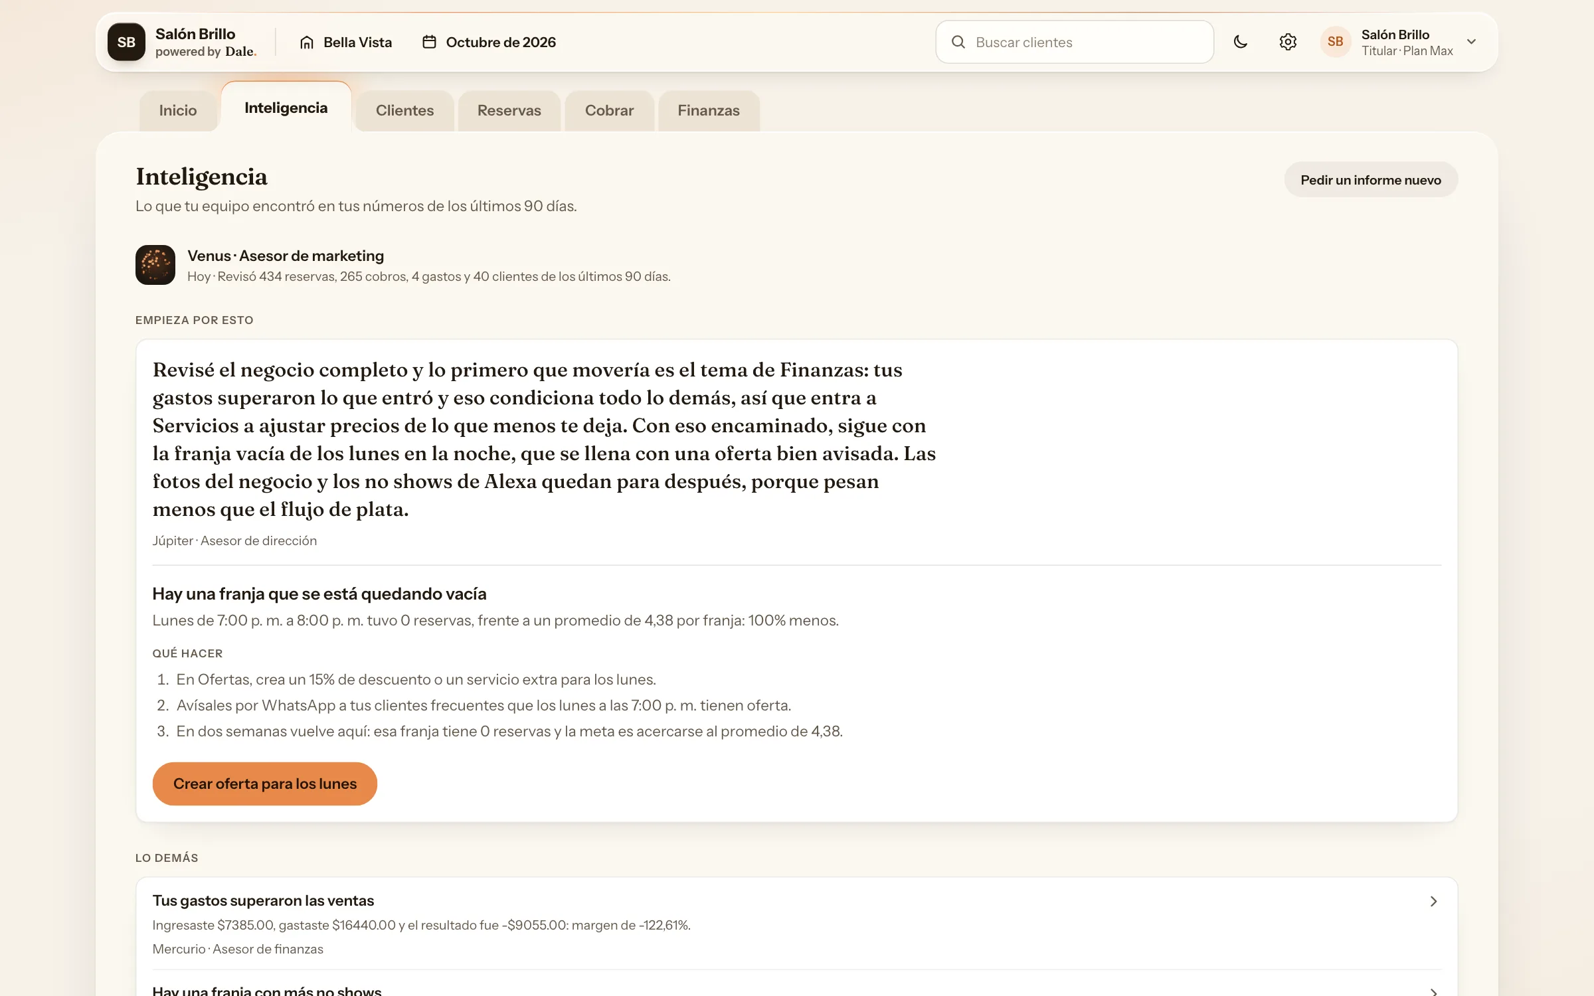Image resolution: width=1594 pixels, height=996 pixels.
Task: Open the Reservas tab
Action: (x=509, y=110)
